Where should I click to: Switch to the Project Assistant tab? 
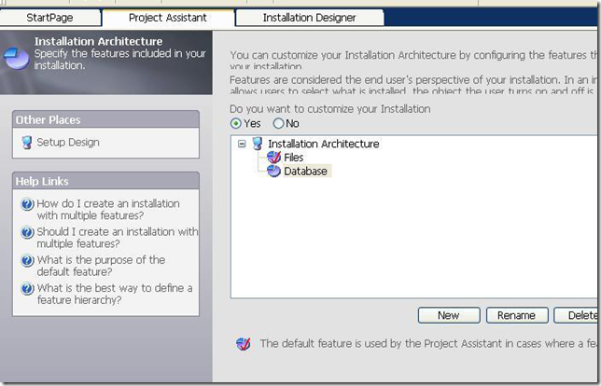pos(168,18)
